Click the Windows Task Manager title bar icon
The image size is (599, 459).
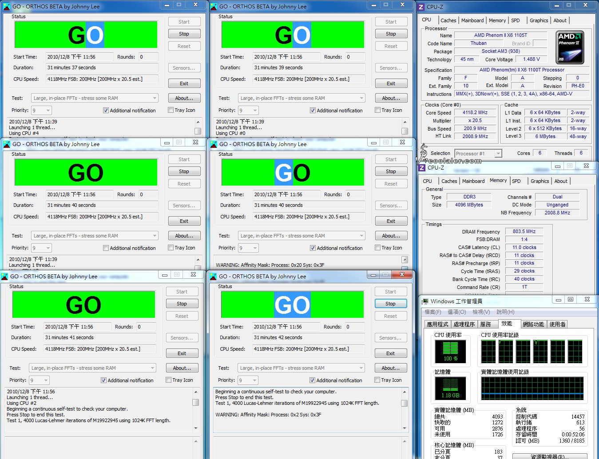click(x=425, y=301)
